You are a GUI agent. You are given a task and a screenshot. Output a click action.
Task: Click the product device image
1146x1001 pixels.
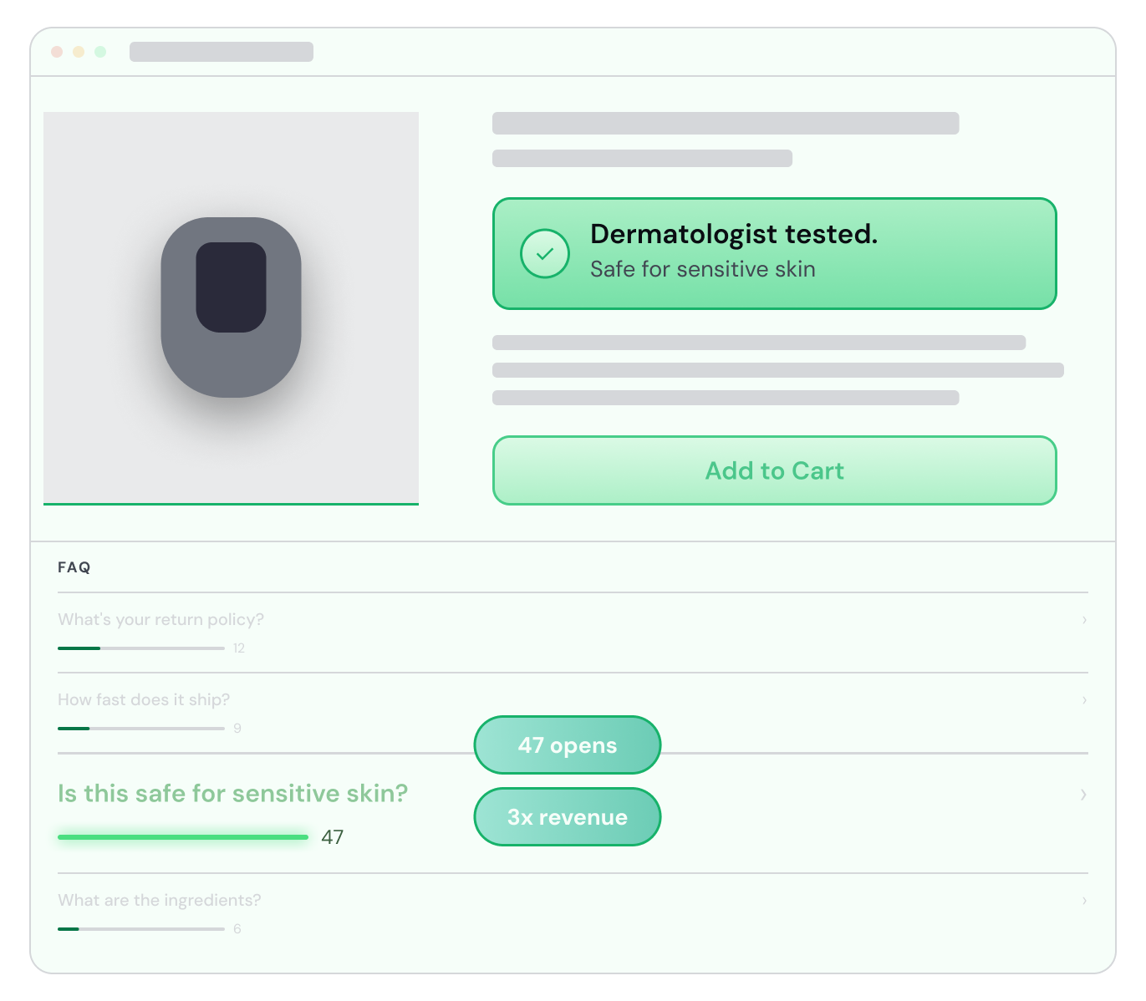point(231,307)
